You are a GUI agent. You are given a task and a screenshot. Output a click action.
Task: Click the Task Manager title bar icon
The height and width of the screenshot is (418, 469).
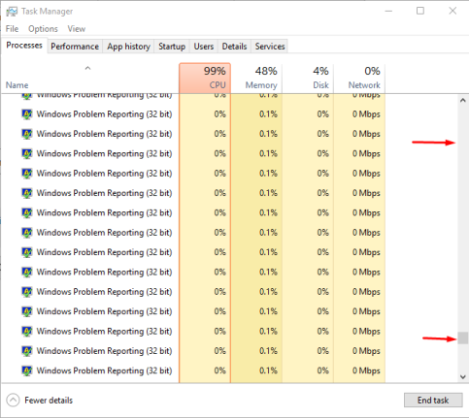12,12
